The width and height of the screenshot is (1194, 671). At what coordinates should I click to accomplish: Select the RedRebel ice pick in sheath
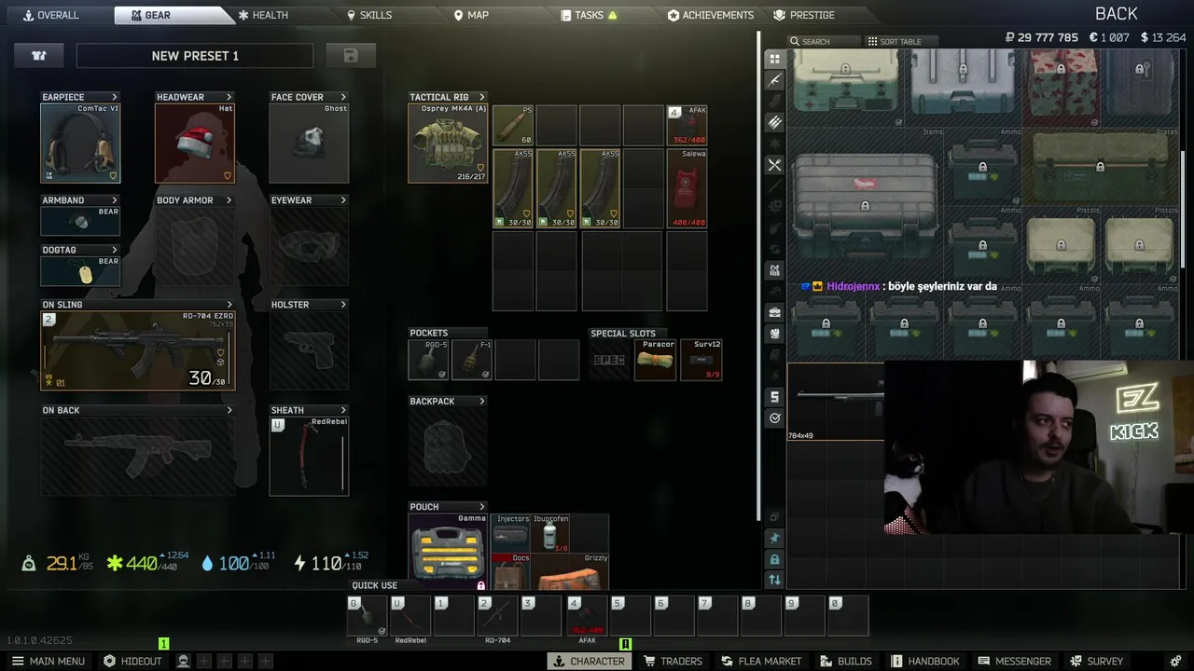pyautogui.click(x=309, y=455)
